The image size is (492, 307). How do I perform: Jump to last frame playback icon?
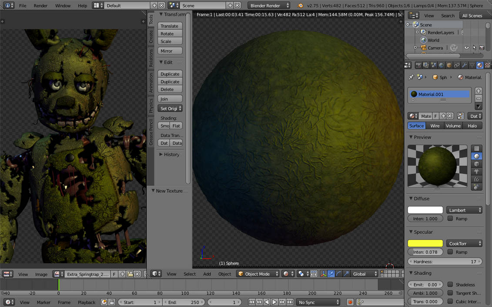(x=290, y=302)
